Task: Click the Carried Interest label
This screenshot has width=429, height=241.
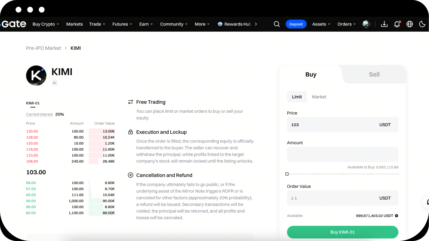Action: [39, 114]
